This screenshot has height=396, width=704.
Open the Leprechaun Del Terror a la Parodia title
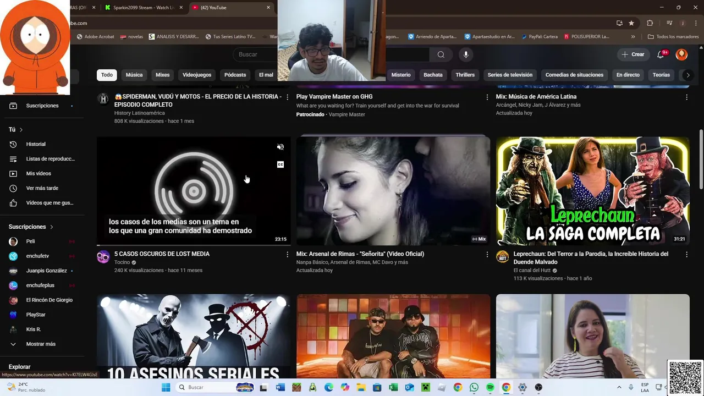tap(591, 258)
